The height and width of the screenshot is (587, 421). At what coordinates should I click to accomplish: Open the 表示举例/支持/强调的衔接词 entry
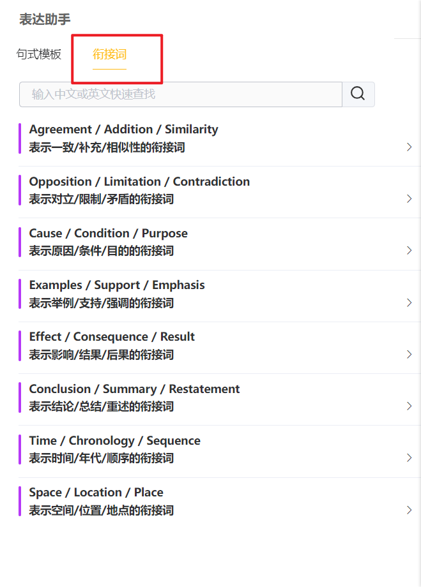pyautogui.click(x=101, y=303)
